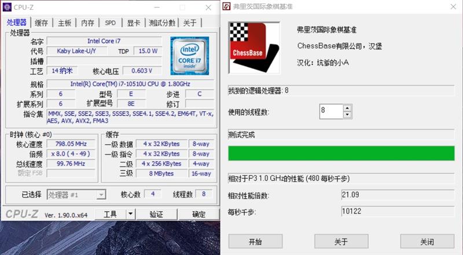Click the instruction set list field
The image size is (463, 255).
(130, 117)
